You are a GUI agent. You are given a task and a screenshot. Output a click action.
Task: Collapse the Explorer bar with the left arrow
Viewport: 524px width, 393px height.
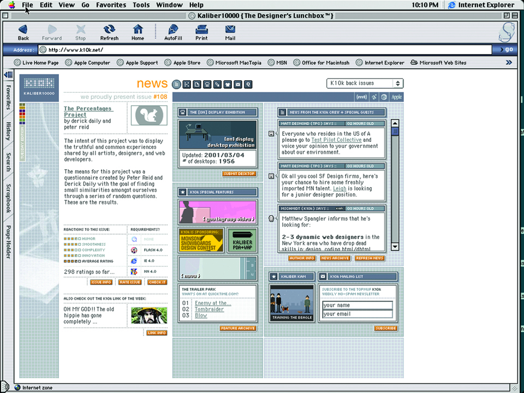pyautogui.click(x=8, y=75)
